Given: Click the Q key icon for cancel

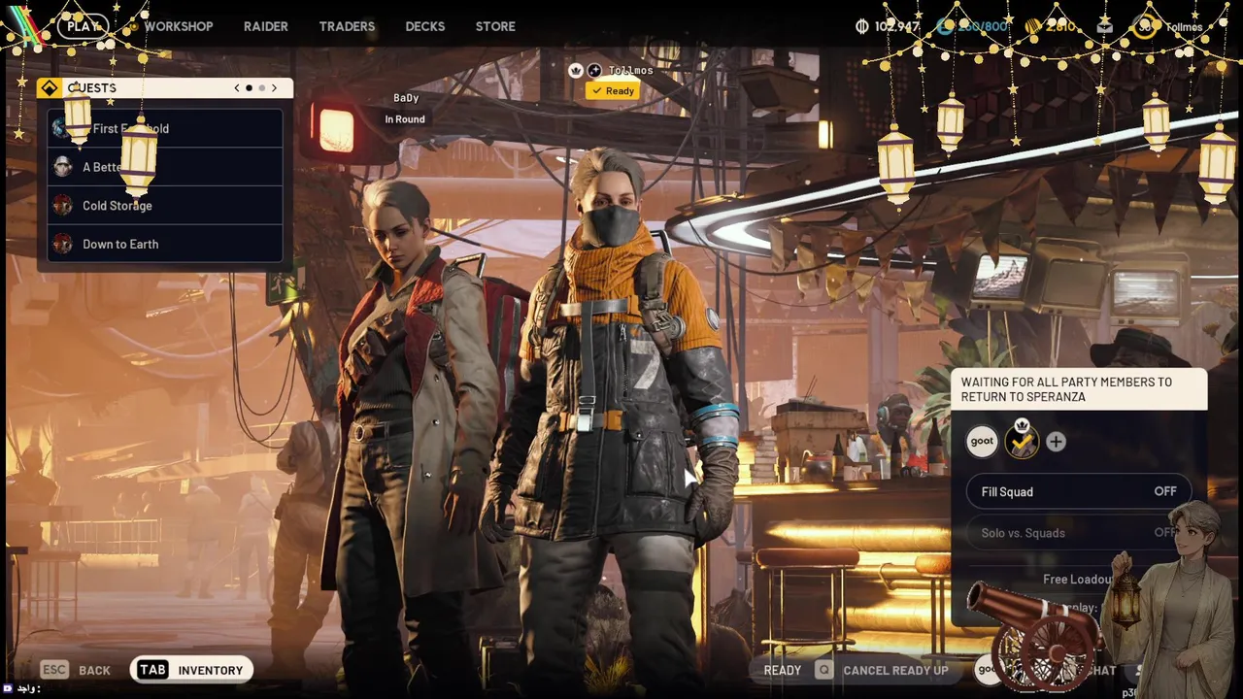Looking at the screenshot, I should [x=823, y=670].
